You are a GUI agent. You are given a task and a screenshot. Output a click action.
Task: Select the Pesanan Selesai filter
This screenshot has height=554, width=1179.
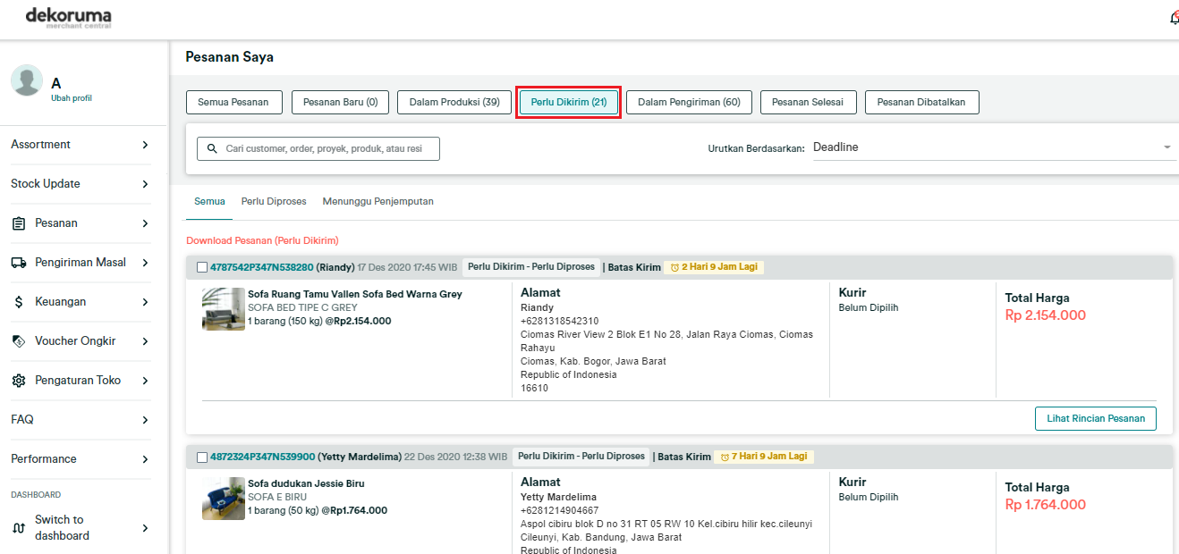click(x=809, y=102)
